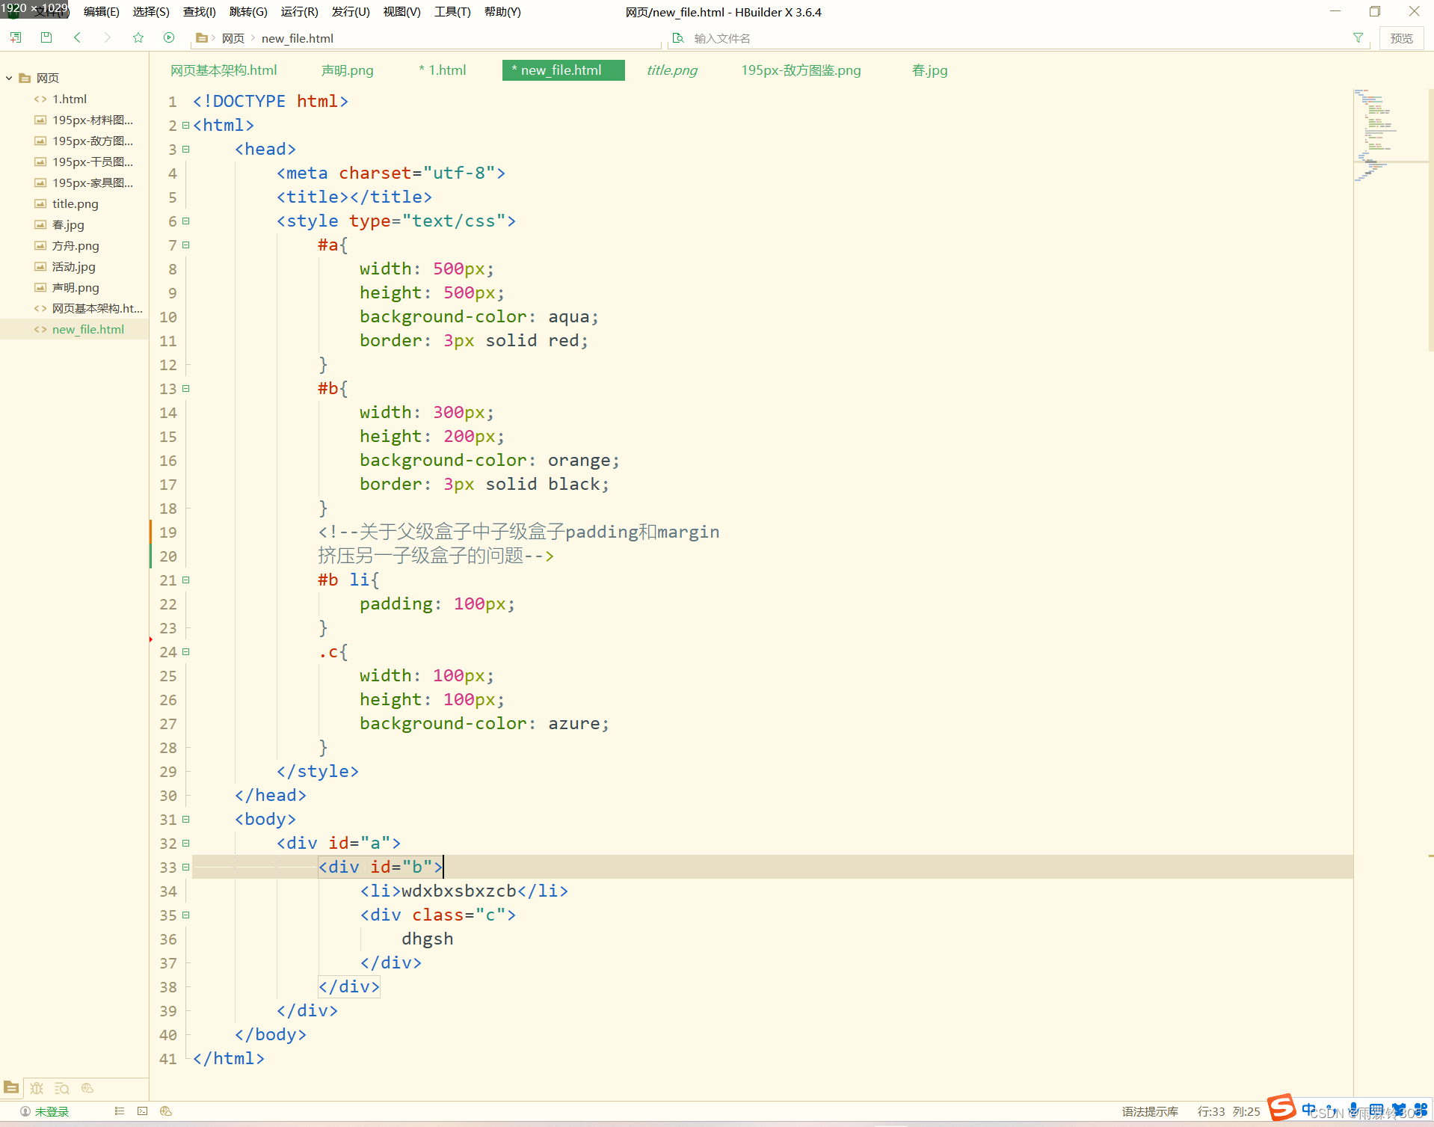This screenshot has width=1434, height=1127.
Task: Fold div id b on line 33
Action: pos(185,867)
